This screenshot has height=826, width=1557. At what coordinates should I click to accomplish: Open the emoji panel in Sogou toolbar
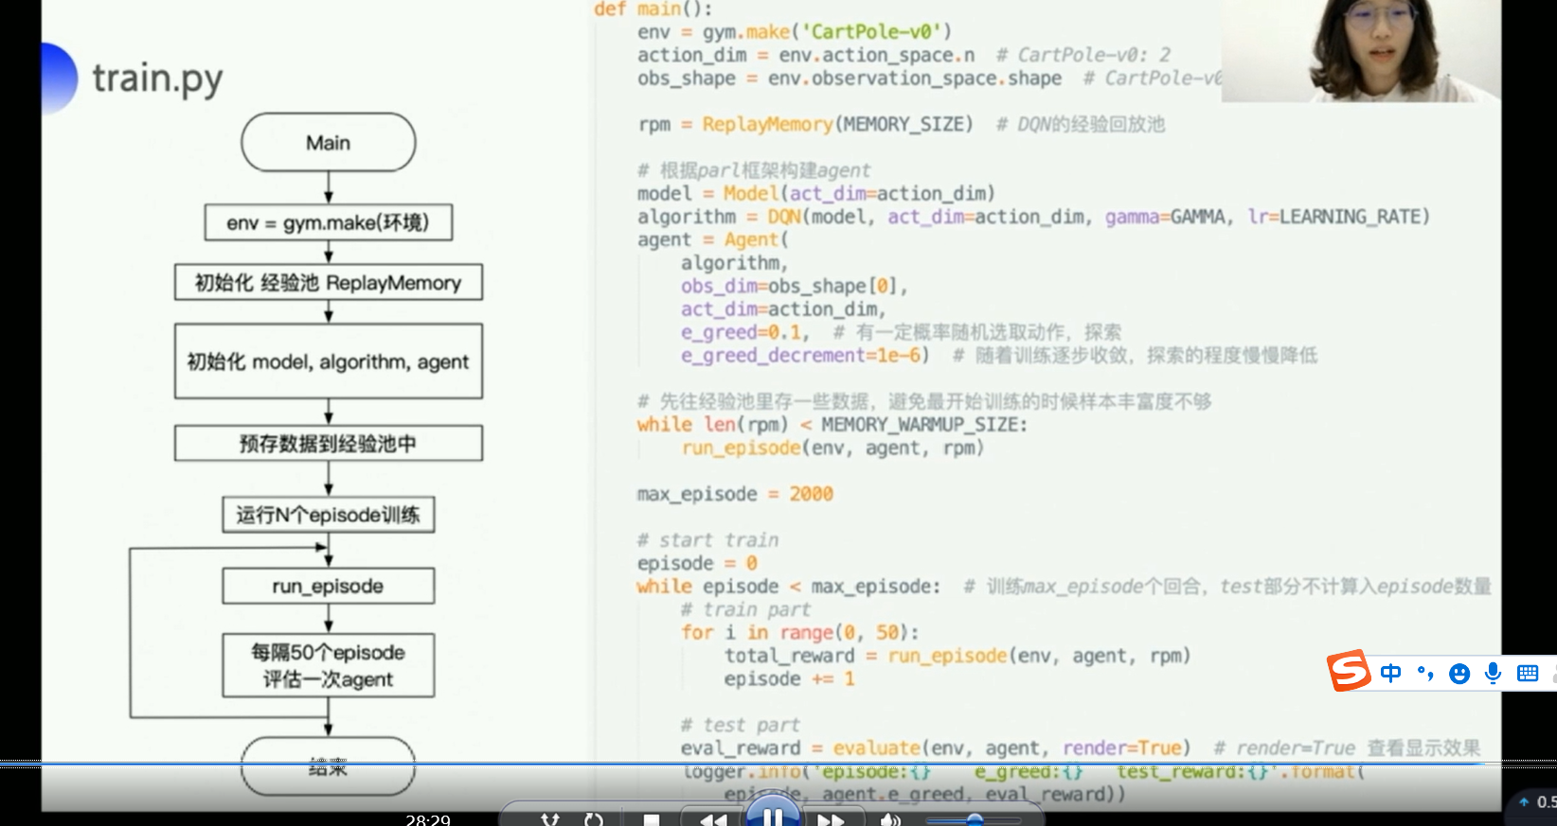click(1459, 673)
